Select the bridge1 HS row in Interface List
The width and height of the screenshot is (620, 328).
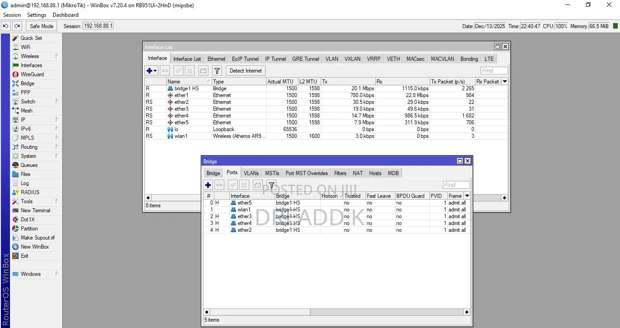click(x=326, y=88)
